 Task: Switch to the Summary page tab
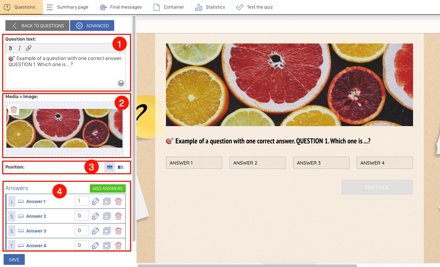pos(68,7)
